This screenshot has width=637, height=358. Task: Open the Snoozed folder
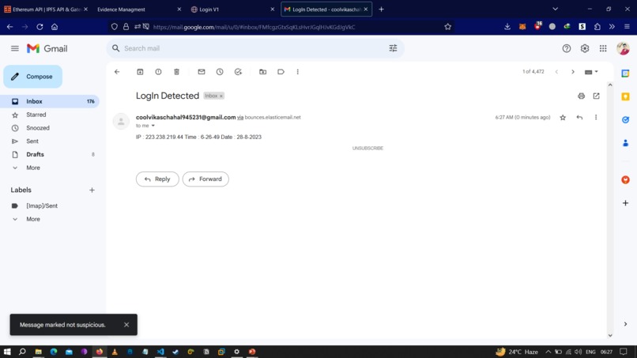[x=50, y=128]
